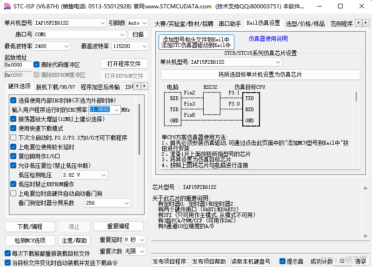Image resolution: width=372 pixels, height=267 pixels.
Task: Click the progress bar above publish buttons
Action: [260, 249]
